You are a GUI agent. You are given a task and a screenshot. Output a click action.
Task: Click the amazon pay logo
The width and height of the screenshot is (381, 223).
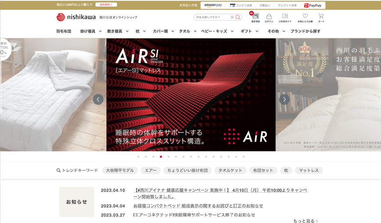point(213,5)
